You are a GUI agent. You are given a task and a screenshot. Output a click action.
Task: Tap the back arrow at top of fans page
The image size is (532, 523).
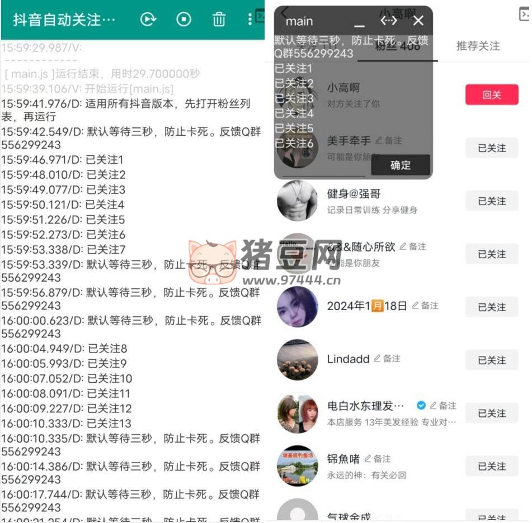pyautogui.click(x=284, y=12)
